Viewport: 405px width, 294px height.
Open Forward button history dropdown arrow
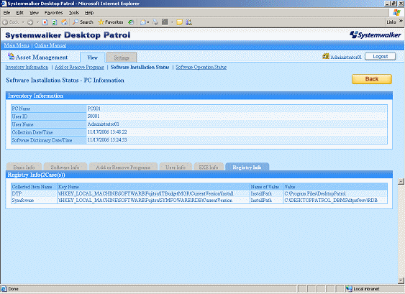click(37, 22)
